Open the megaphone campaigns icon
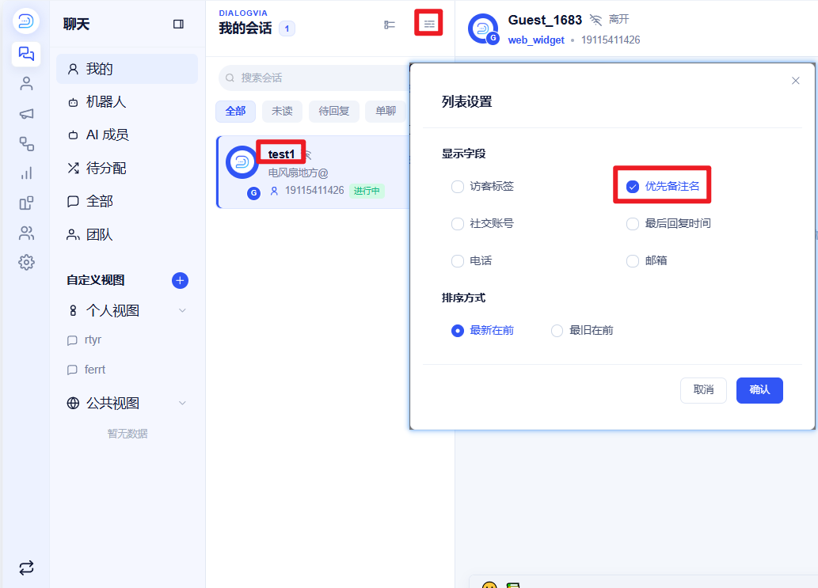818x588 pixels. [x=26, y=114]
